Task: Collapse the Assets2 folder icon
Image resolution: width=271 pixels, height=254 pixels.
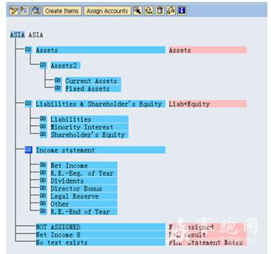Action: (43, 65)
